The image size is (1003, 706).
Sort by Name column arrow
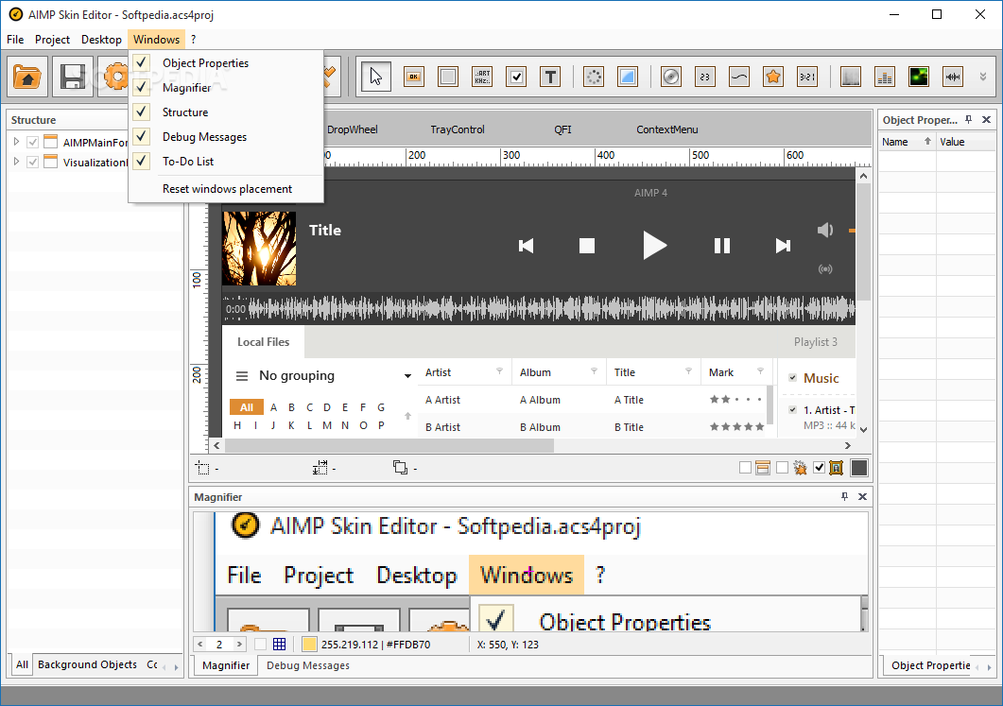926,142
